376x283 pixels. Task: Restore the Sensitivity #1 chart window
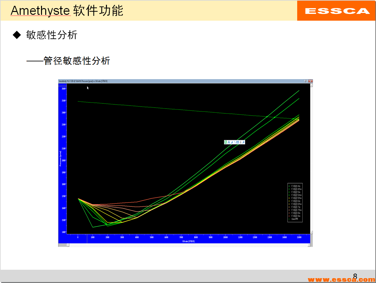pos(306,81)
